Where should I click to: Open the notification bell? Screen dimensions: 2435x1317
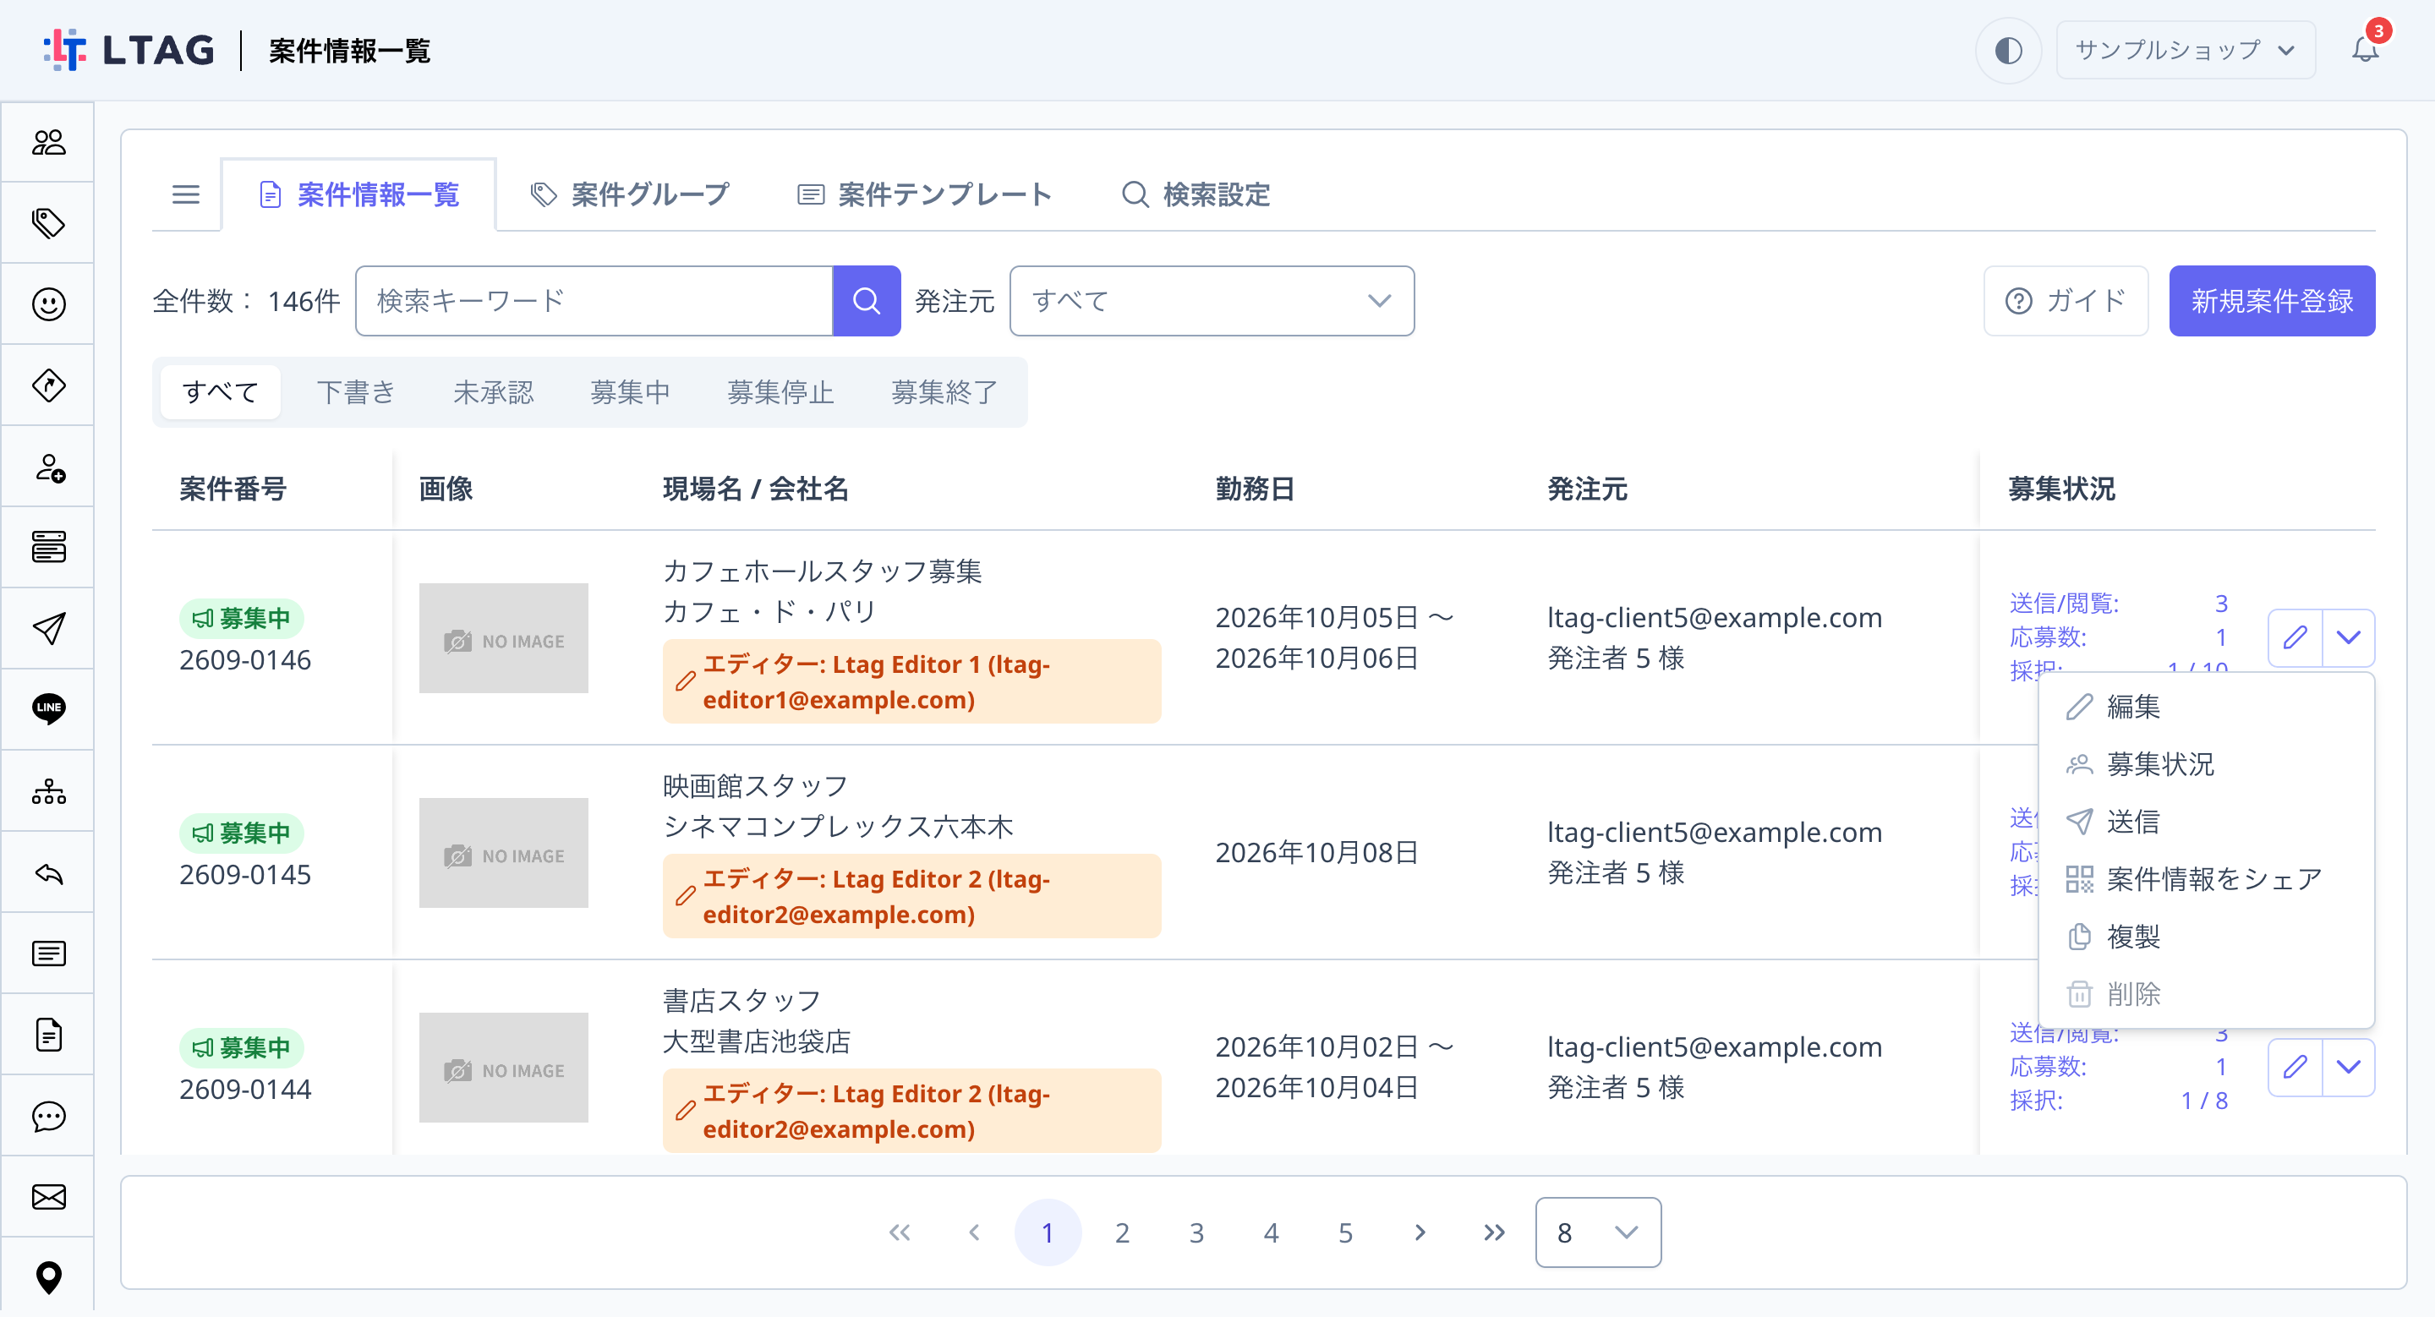[x=2365, y=49]
